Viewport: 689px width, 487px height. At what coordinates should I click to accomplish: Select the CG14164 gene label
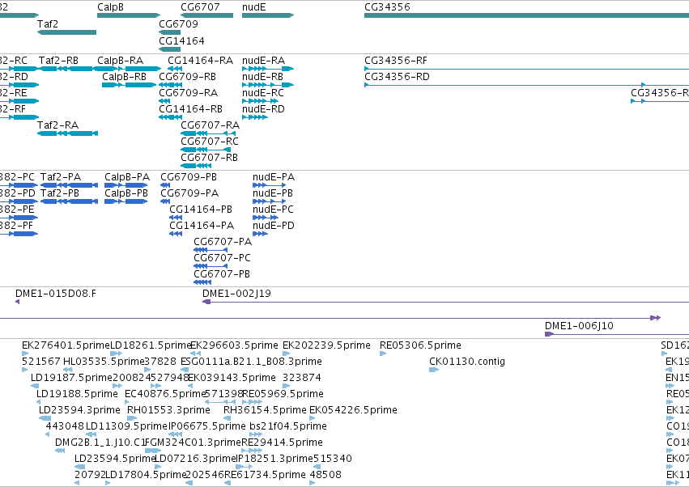(x=181, y=40)
